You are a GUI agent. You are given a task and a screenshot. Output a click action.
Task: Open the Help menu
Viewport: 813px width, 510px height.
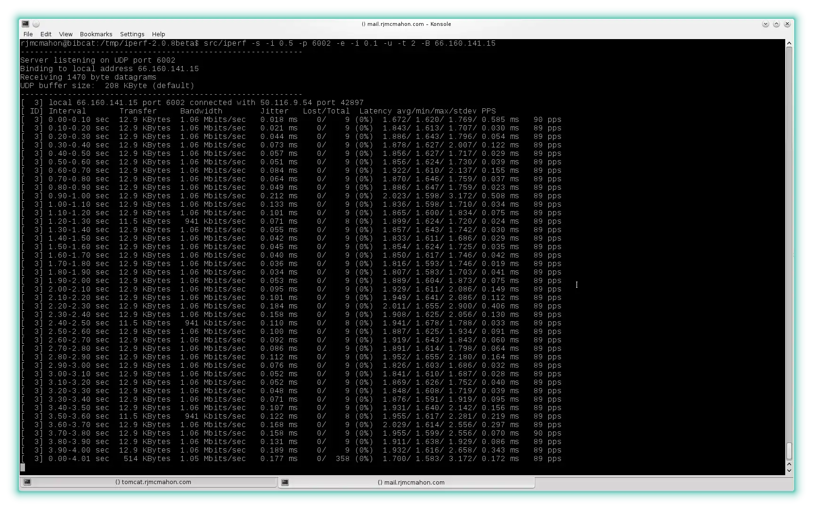158,34
